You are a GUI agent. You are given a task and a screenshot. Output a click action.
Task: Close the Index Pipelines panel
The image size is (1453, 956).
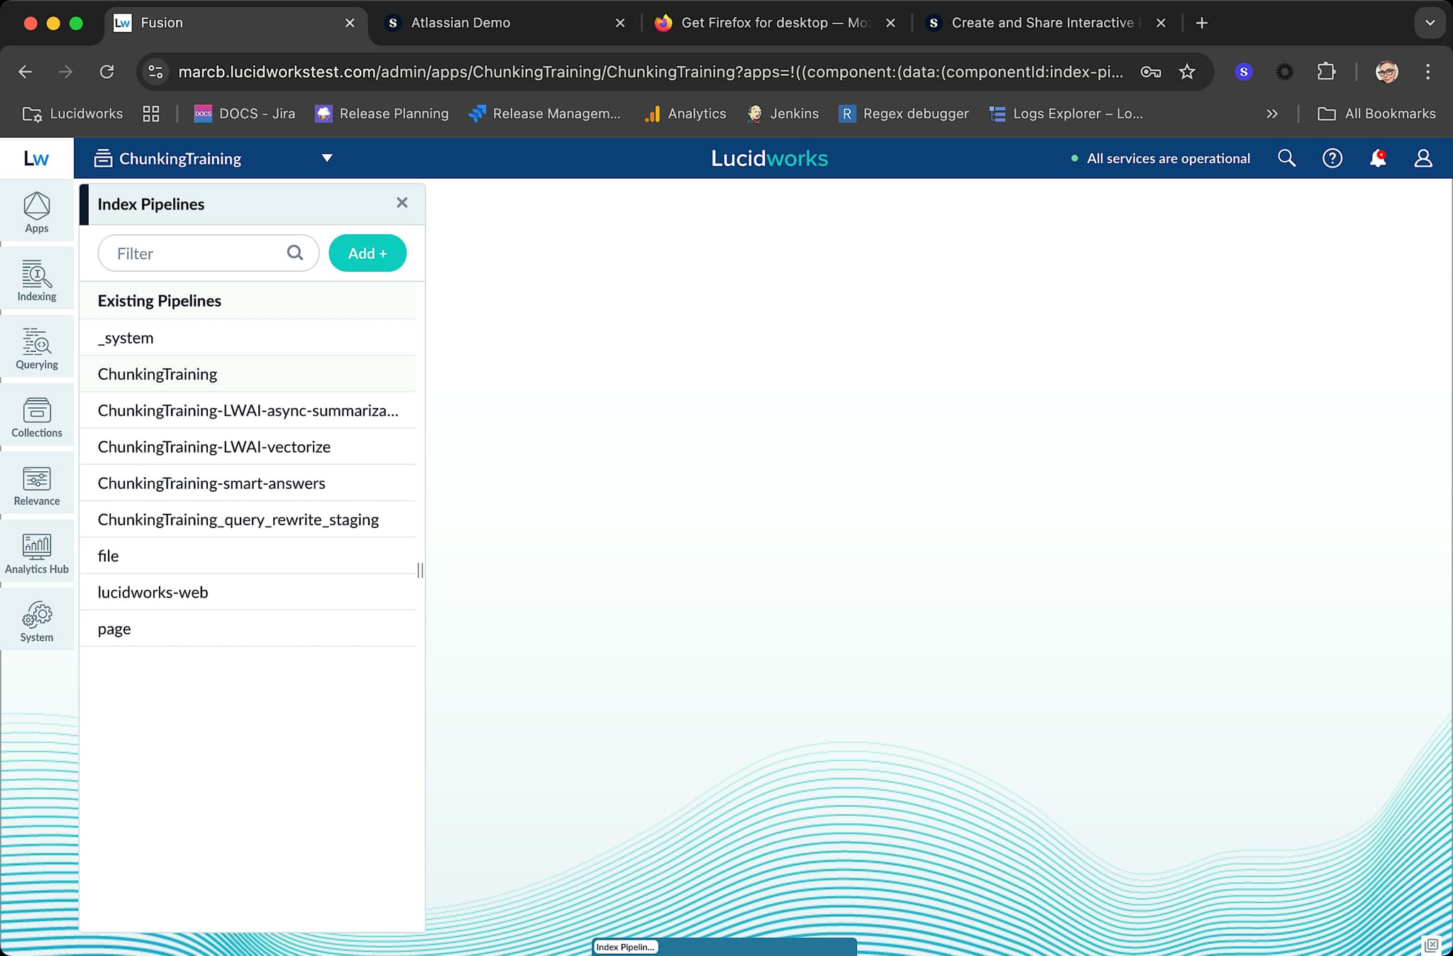pyautogui.click(x=402, y=203)
